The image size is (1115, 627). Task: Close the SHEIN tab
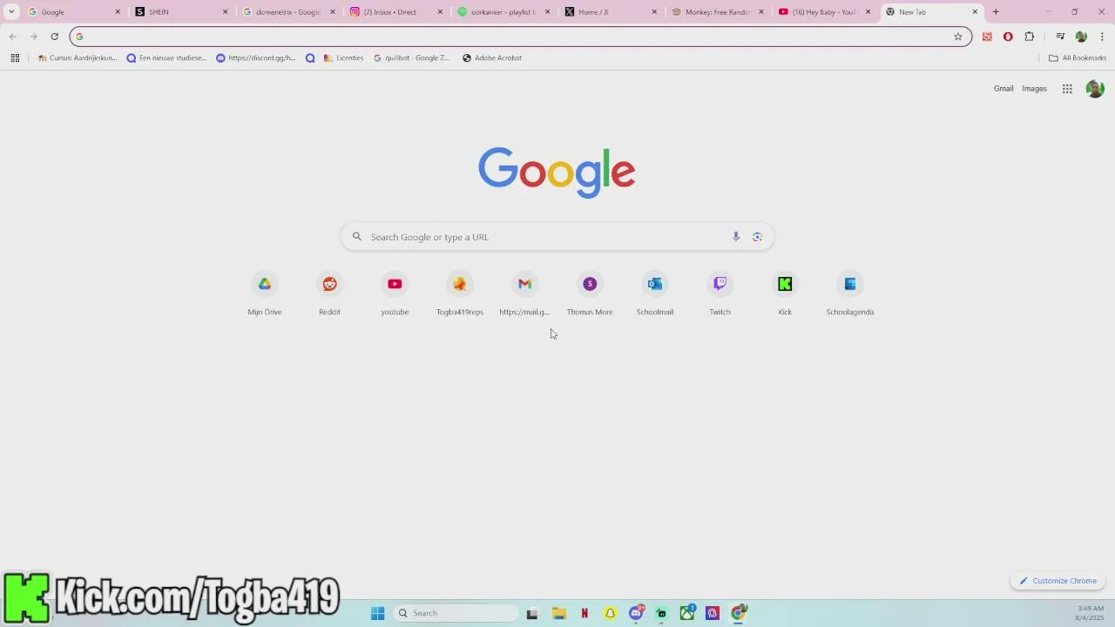tap(225, 12)
